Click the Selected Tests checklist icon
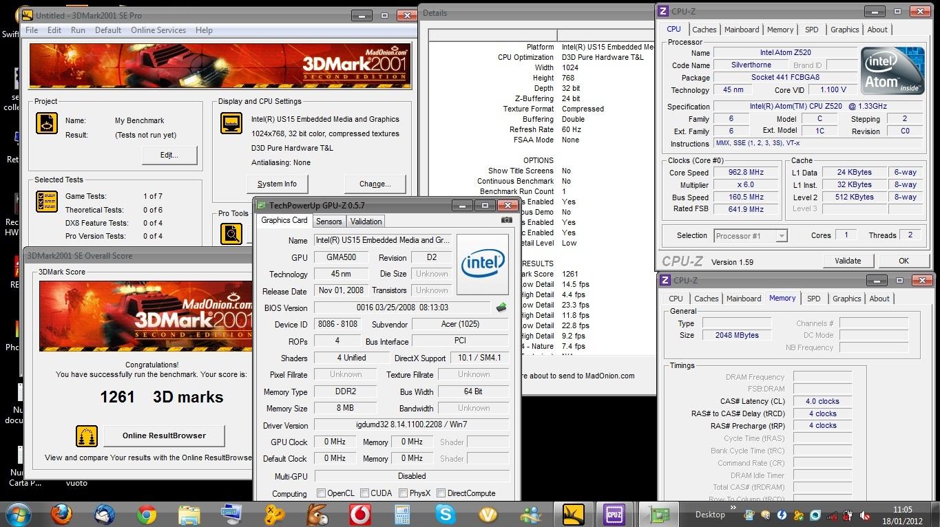Viewport: 940px width, 527px height. [x=47, y=202]
